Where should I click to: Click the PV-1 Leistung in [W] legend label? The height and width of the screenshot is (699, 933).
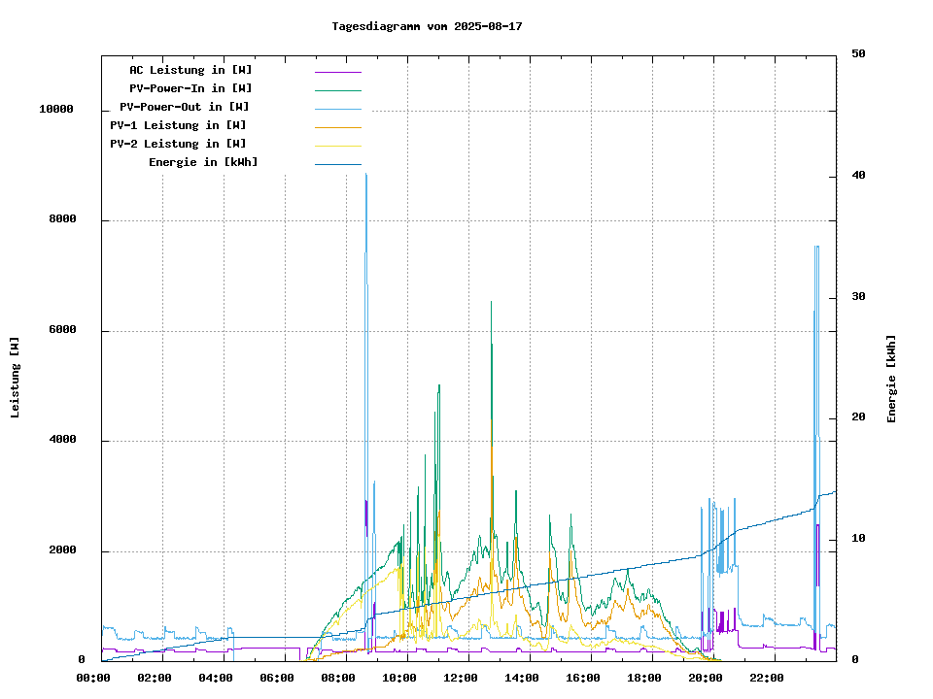click(x=178, y=125)
